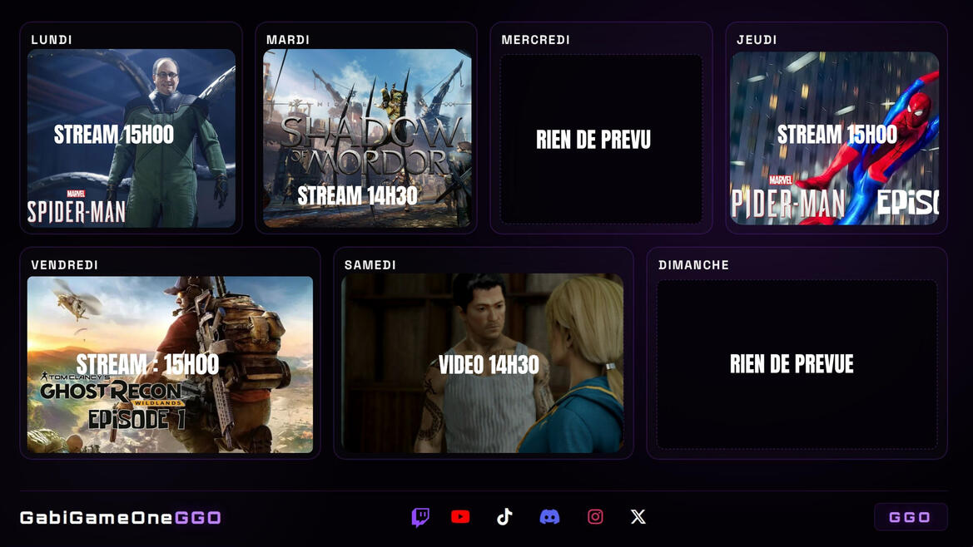Click 'STREAM : 15H00' text on Vendredi card
The height and width of the screenshot is (547, 973).
147,364
